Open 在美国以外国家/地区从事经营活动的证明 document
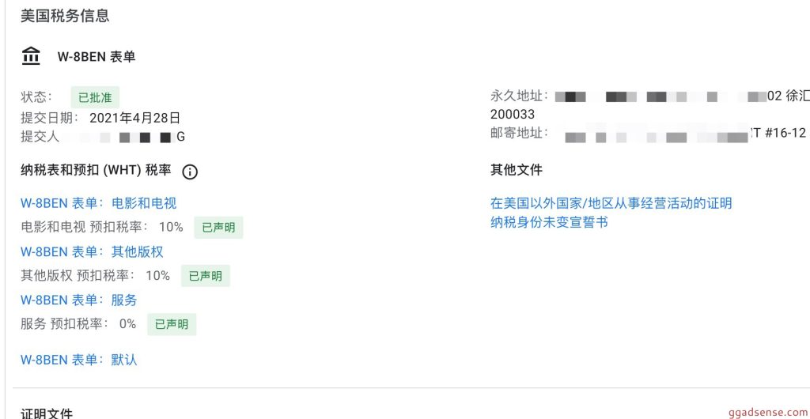This screenshot has height=419, width=810. click(x=611, y=203)
